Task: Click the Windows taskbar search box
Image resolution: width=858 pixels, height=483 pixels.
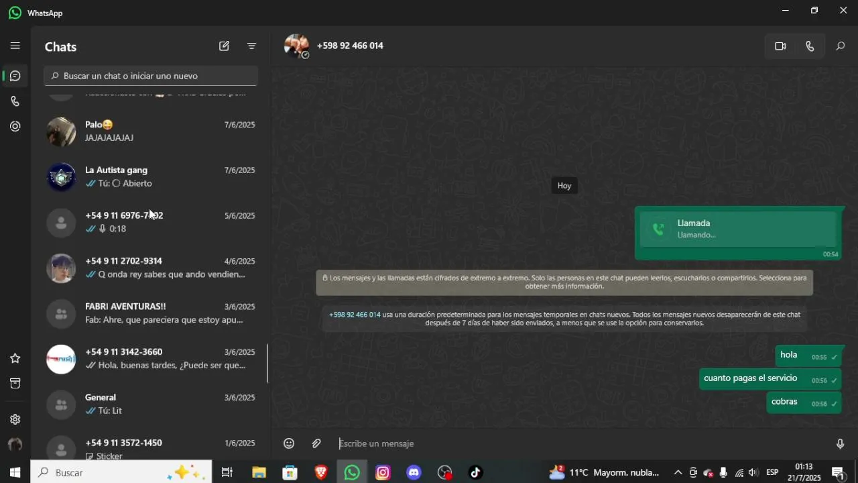Action: click(121, 472)
